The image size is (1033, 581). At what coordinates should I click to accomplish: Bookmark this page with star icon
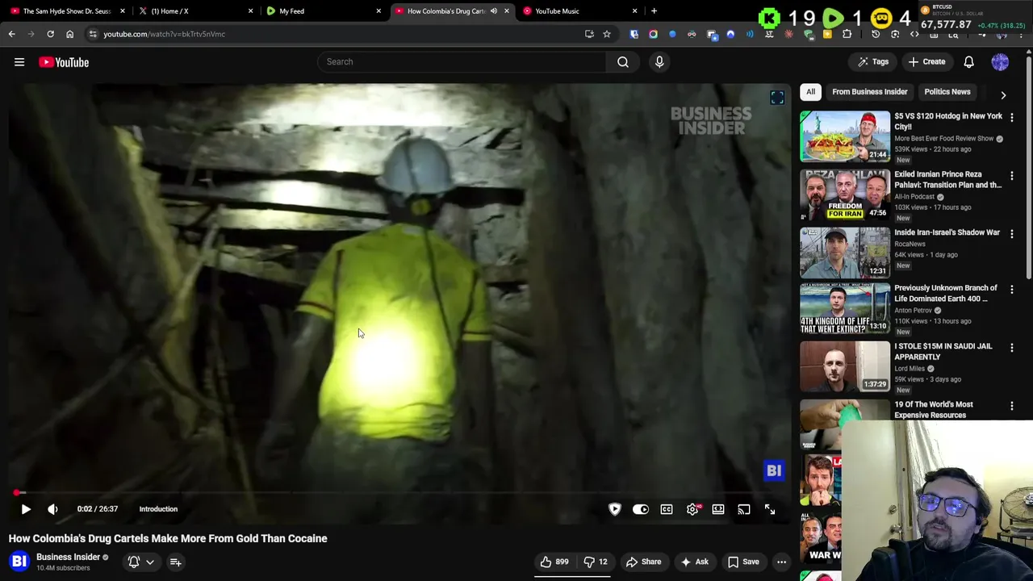point(607,34)
